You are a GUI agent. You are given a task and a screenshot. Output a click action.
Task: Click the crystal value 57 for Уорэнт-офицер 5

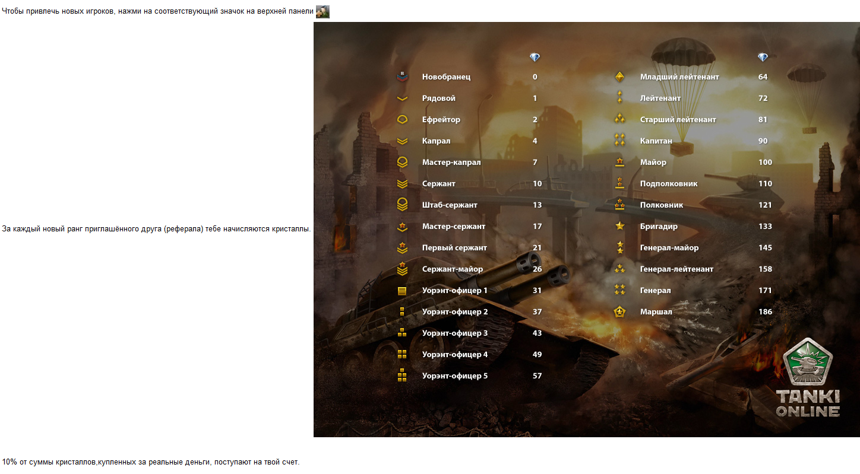[537, 376]
